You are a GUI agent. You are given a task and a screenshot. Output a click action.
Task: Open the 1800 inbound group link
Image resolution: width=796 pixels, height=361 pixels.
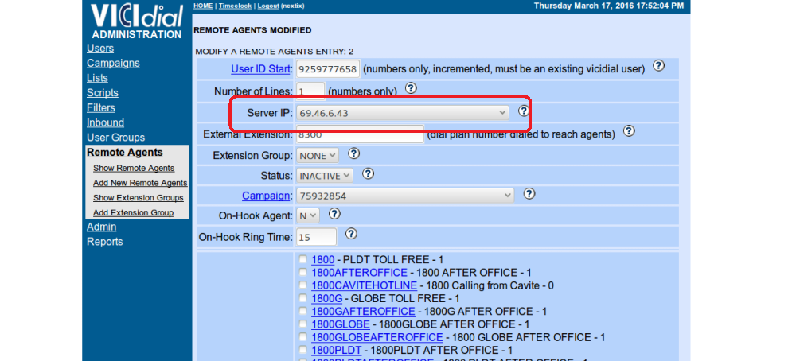coord(323,259)
